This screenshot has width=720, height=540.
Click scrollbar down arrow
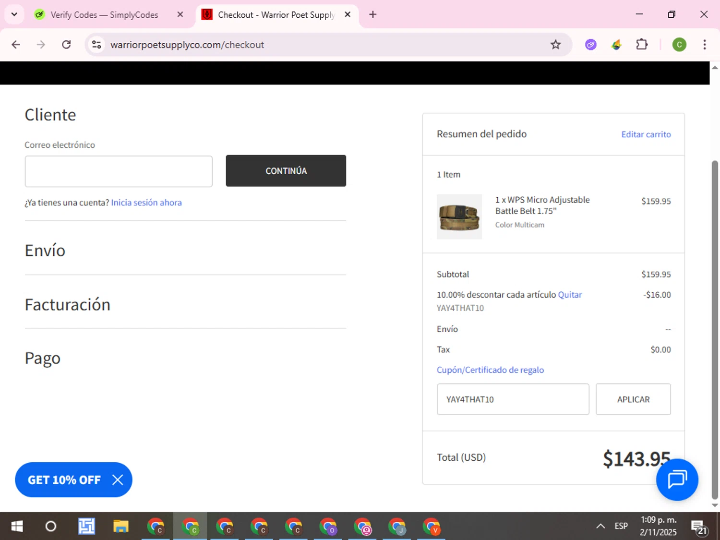(x=715, y=505)
